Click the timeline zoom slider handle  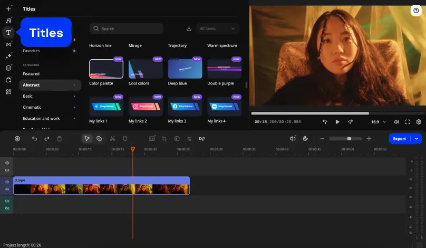coord(349,139)
